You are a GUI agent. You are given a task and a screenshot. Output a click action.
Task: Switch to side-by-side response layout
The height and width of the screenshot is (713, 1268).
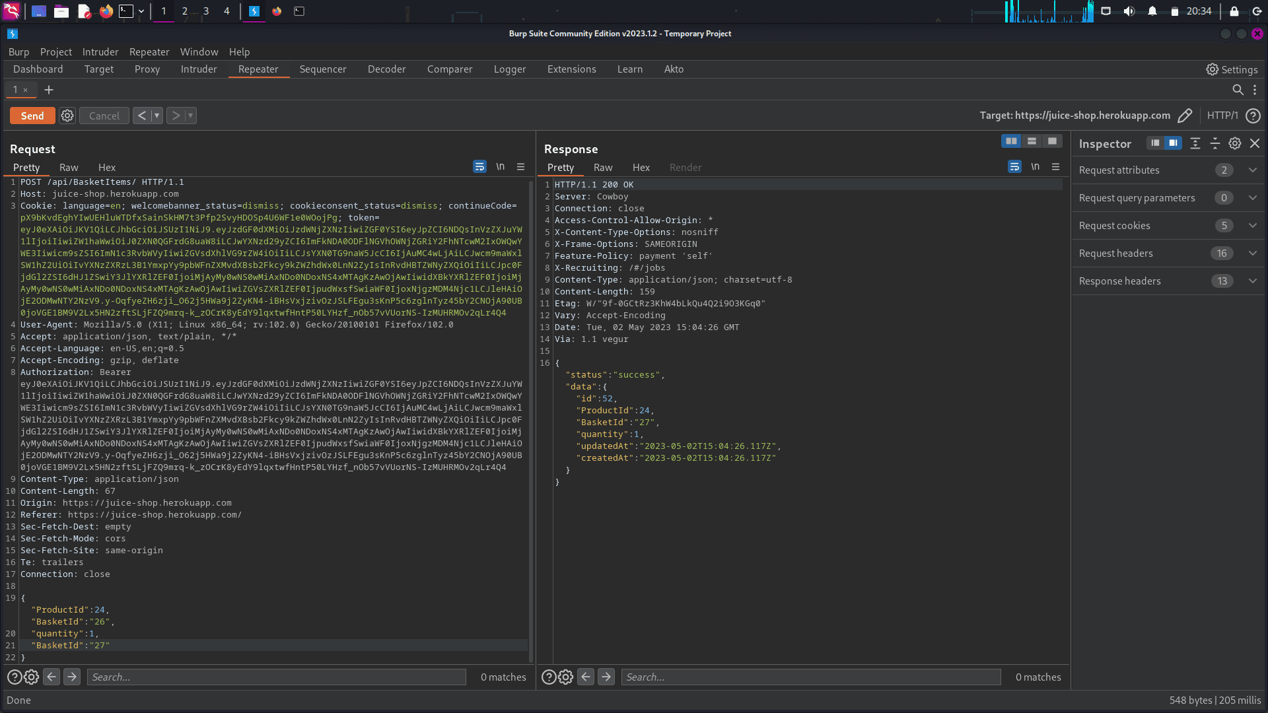click(x=1010, y=141)
